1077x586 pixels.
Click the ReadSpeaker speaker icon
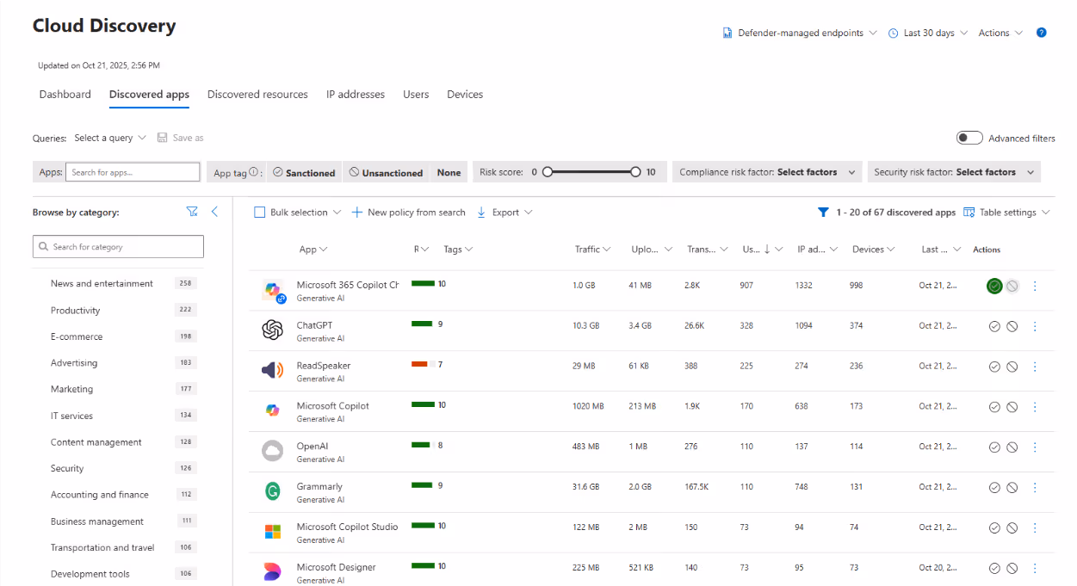pyautogui.click(x=272, y=370)
